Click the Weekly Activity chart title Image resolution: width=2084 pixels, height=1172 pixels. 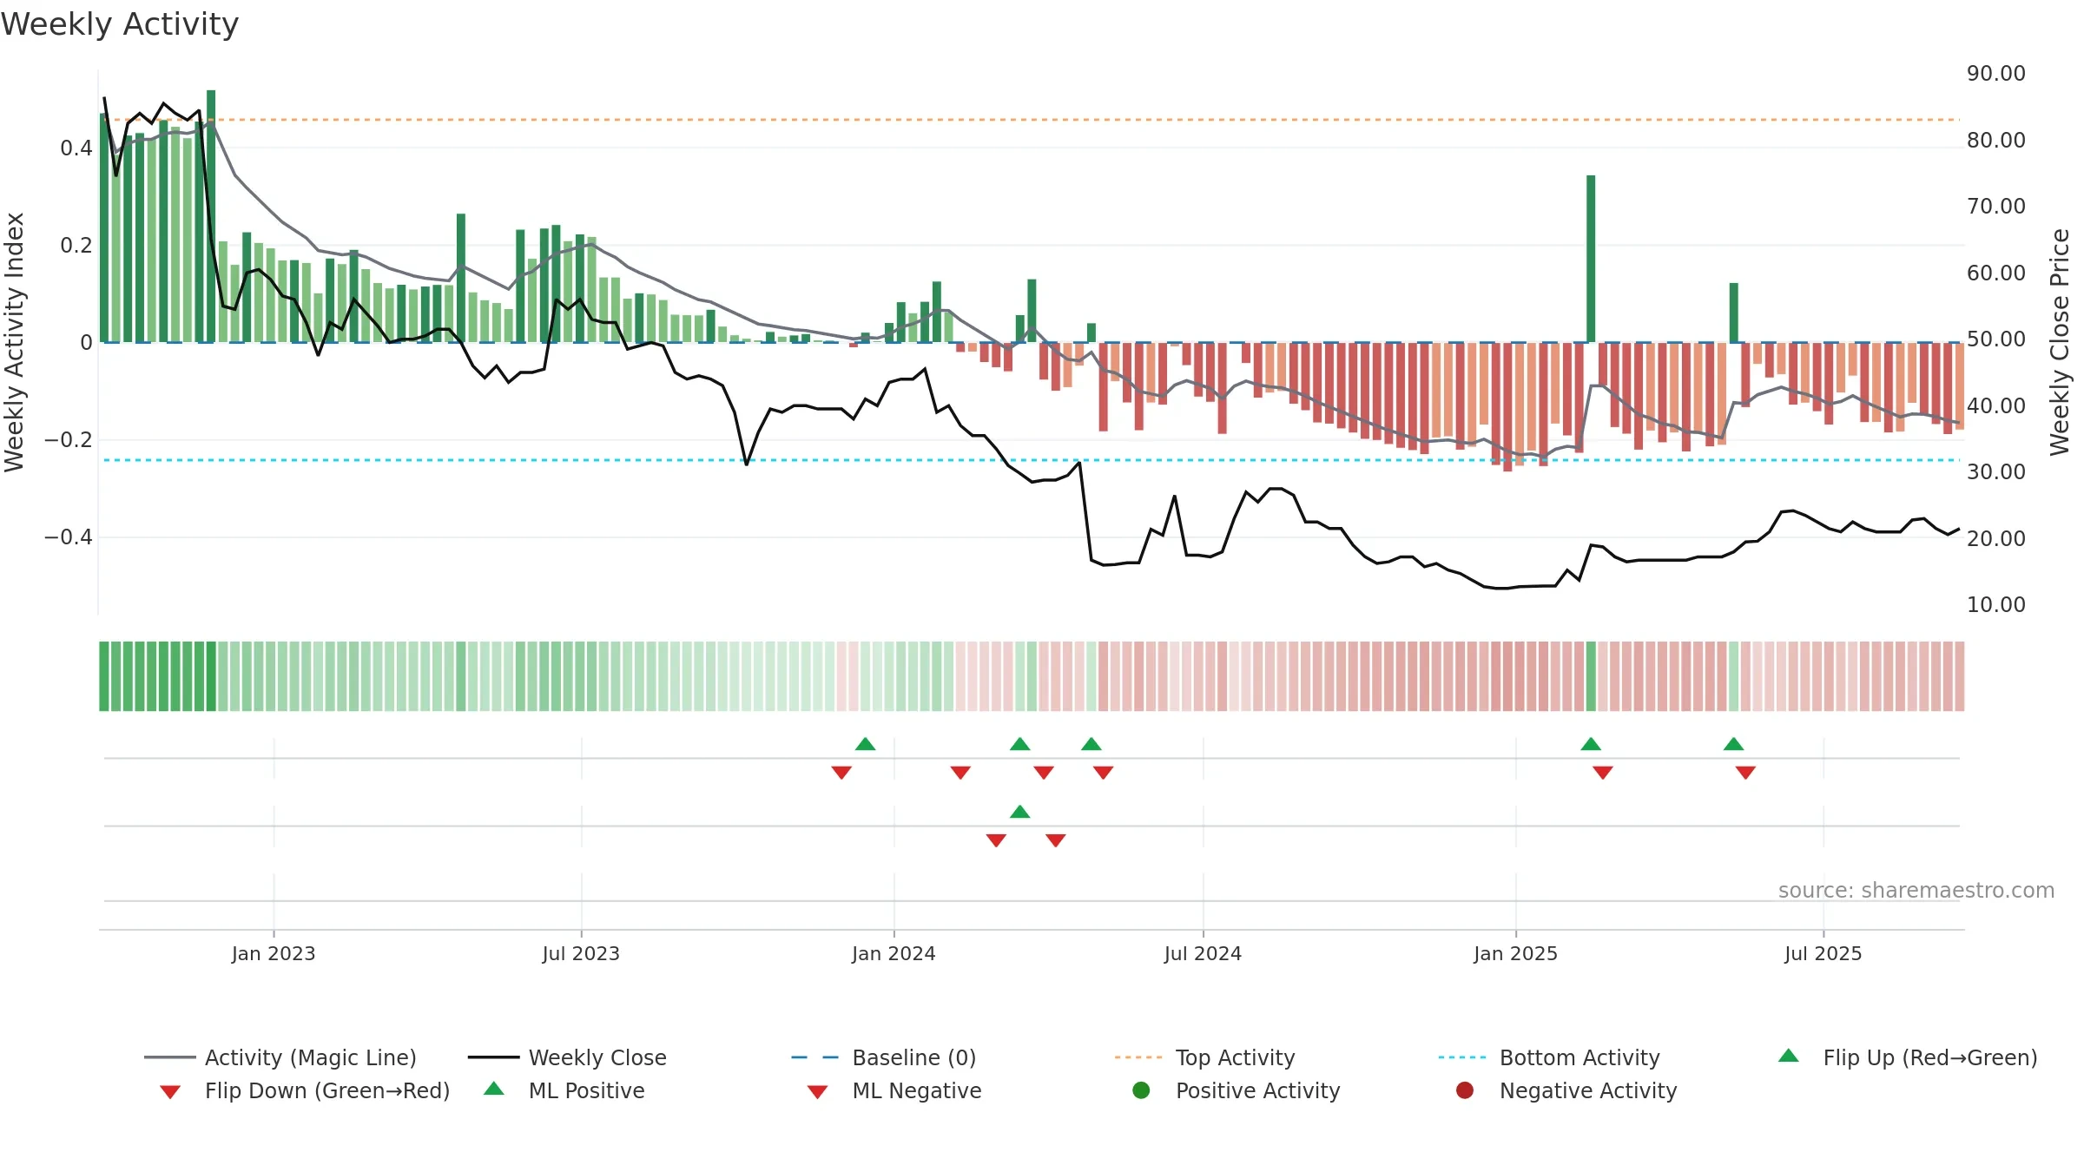[120, 24]
